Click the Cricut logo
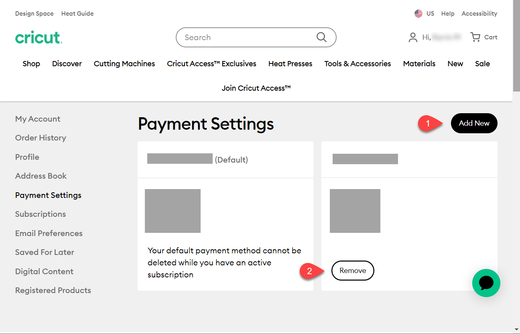520x334 pixels. (39, 37)
